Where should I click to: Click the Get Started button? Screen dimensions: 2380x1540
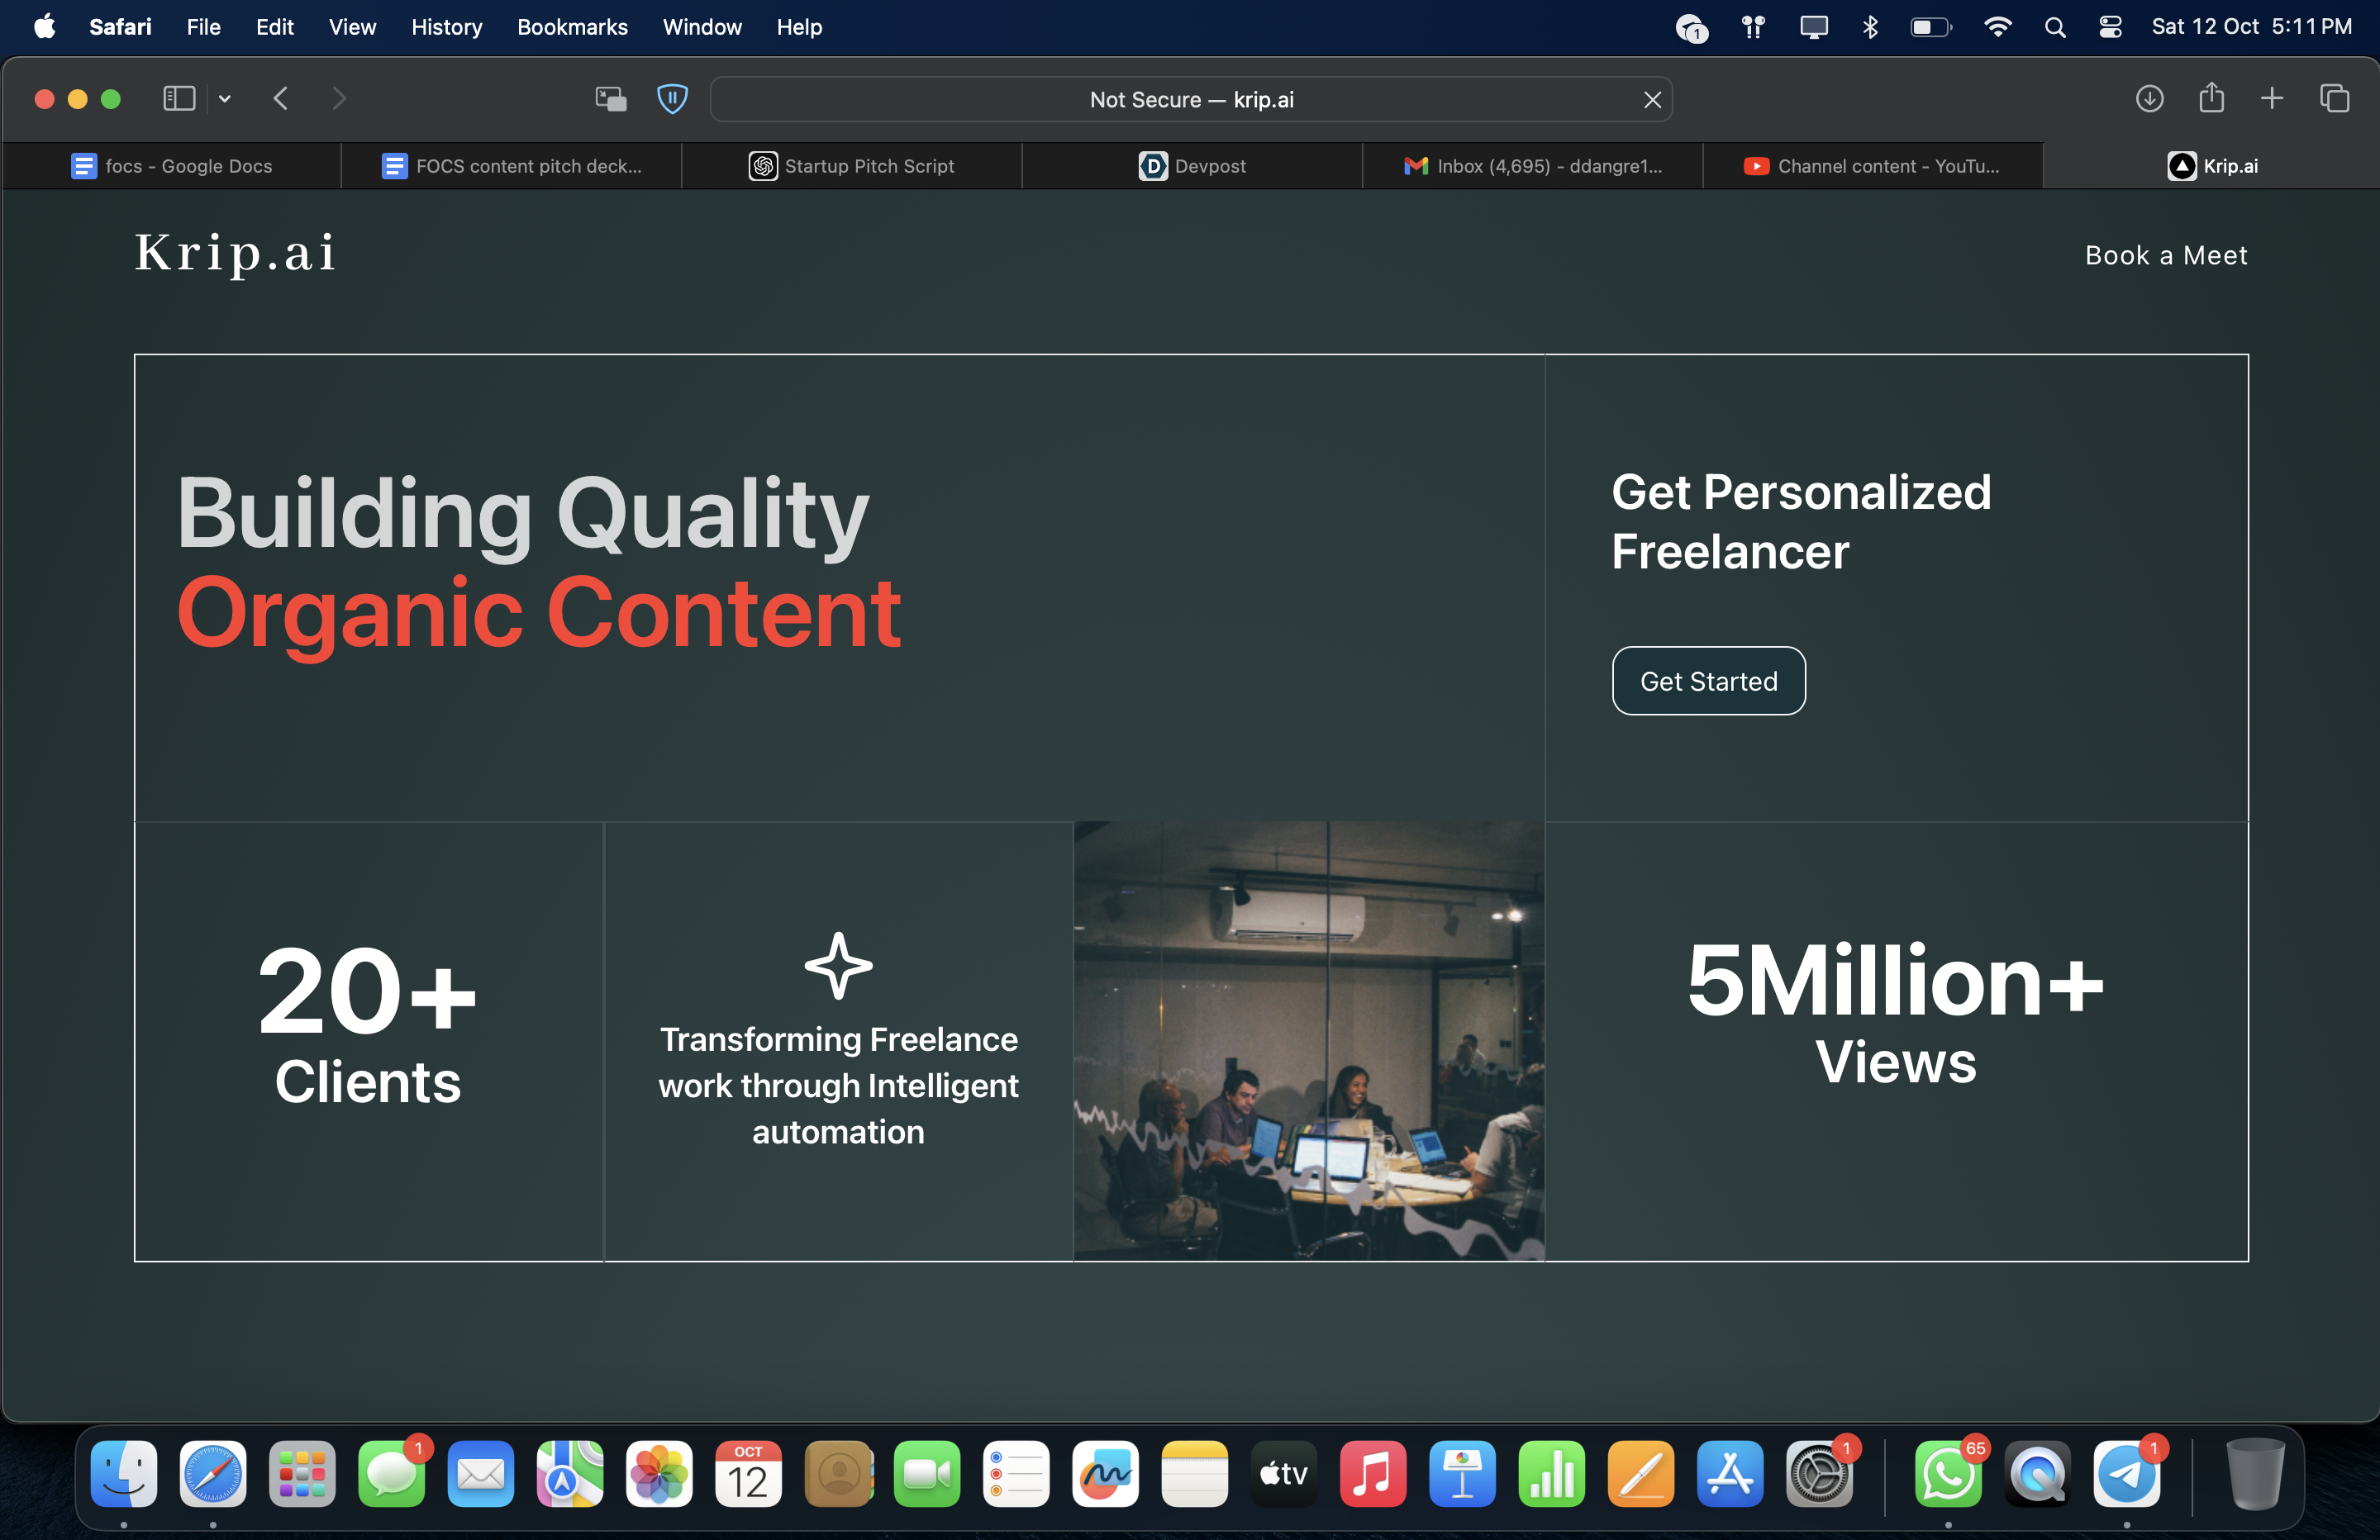click(1708, 681)
